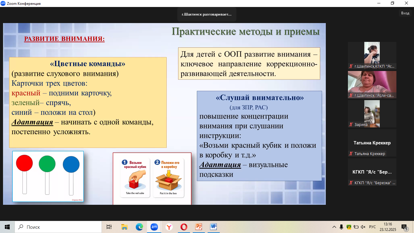Toggle the muted speaker volume tray icon
414x233 pixels.
tap(363, 227)
